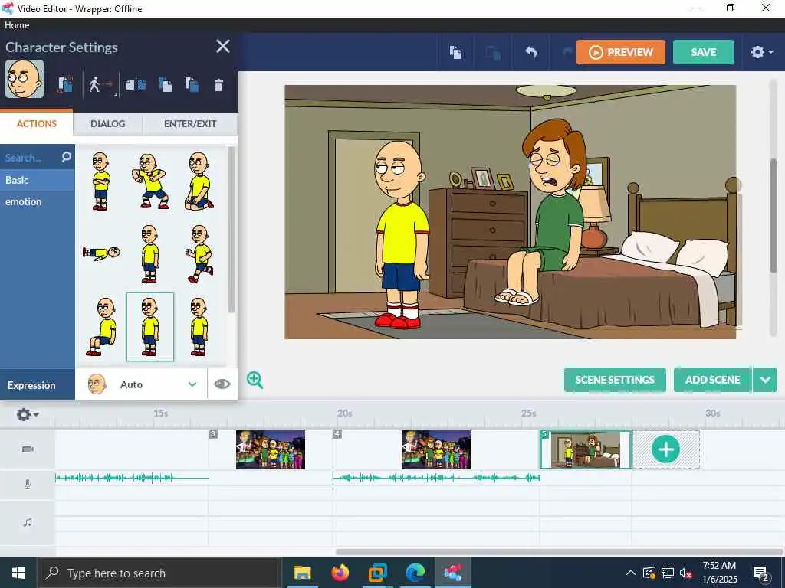Open SCENE SETTINGS
This screenshot has height=588, width=785.
615,380
